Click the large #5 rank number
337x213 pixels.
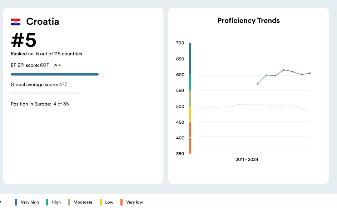click(x=24, y=40)
